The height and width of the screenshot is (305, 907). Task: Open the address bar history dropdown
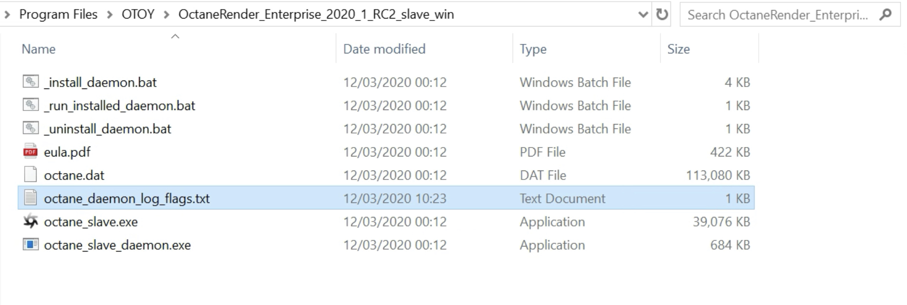[643, 14]
